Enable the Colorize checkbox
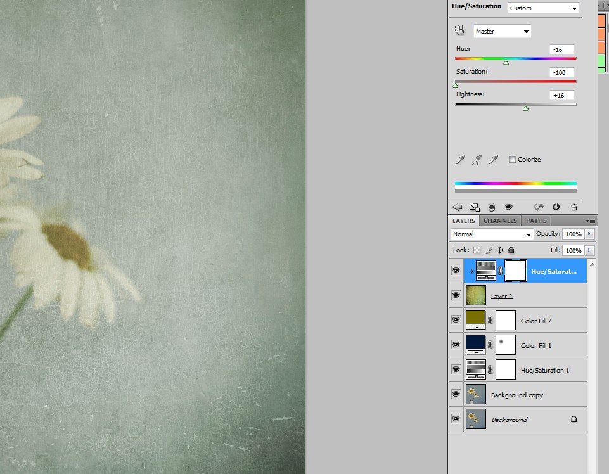The width and height of the screenshot is (609, 474). point(512,160)
